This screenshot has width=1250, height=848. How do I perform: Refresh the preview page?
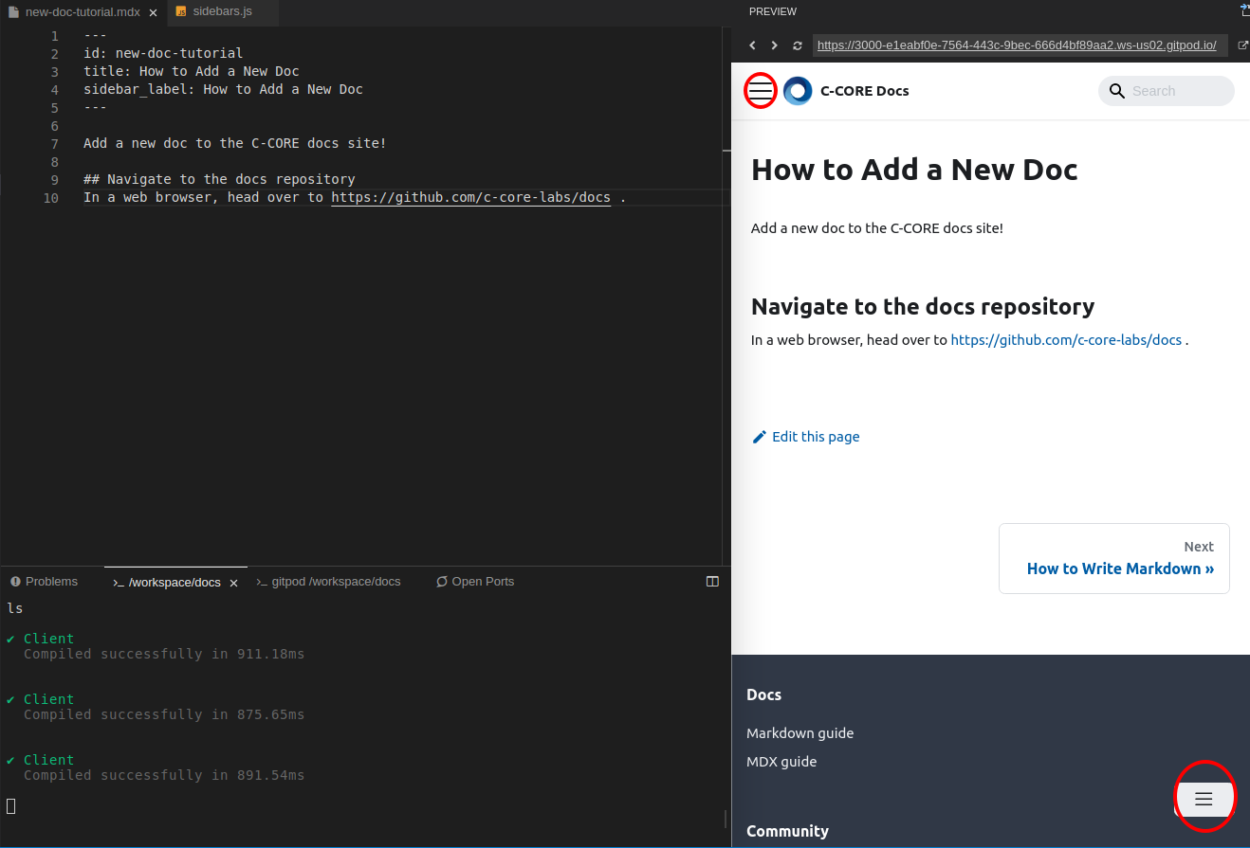[x=797, y=45]
